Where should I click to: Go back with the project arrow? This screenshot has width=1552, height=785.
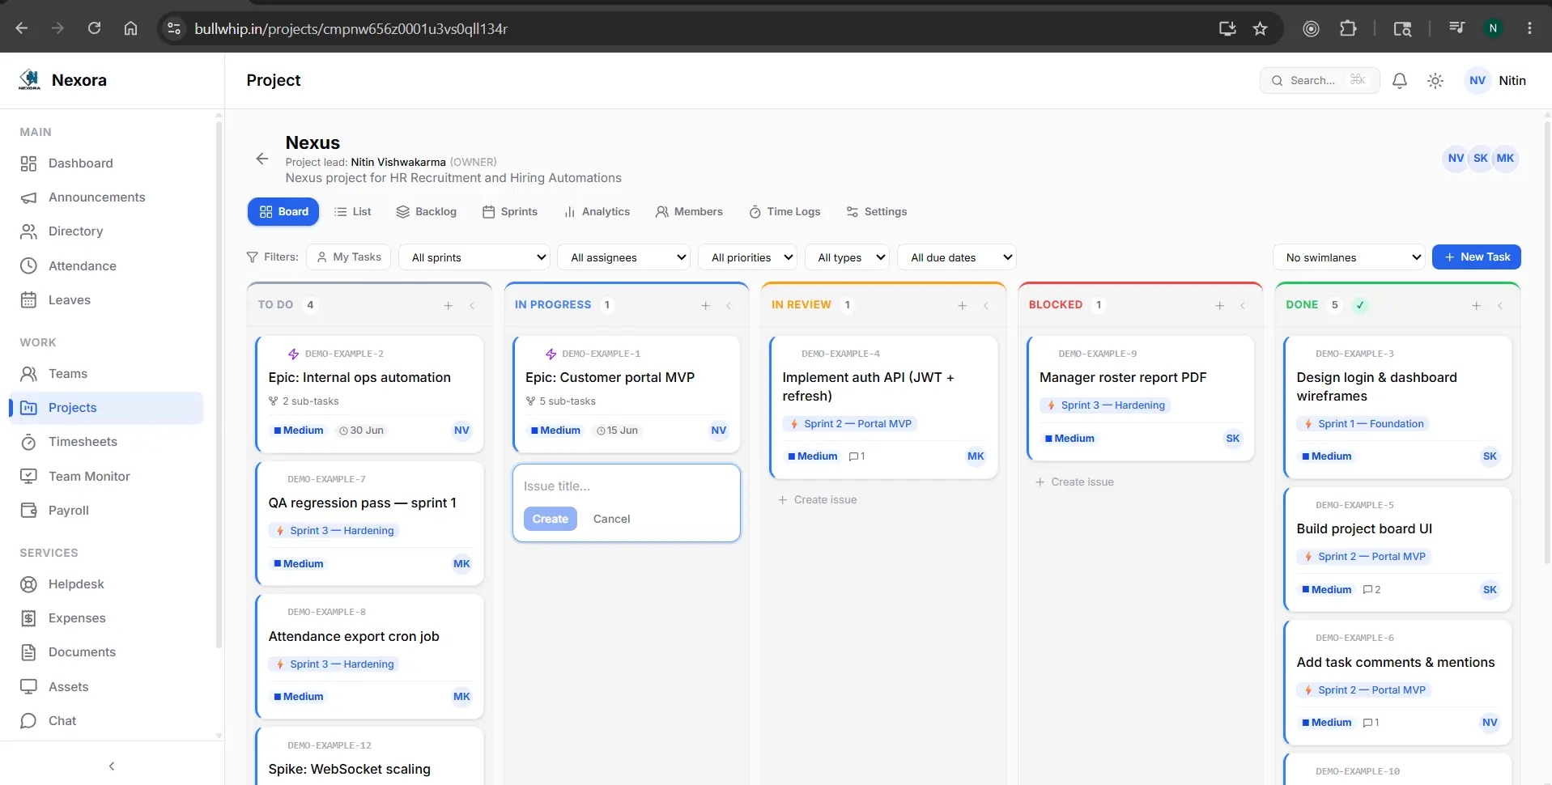[262, 159]
